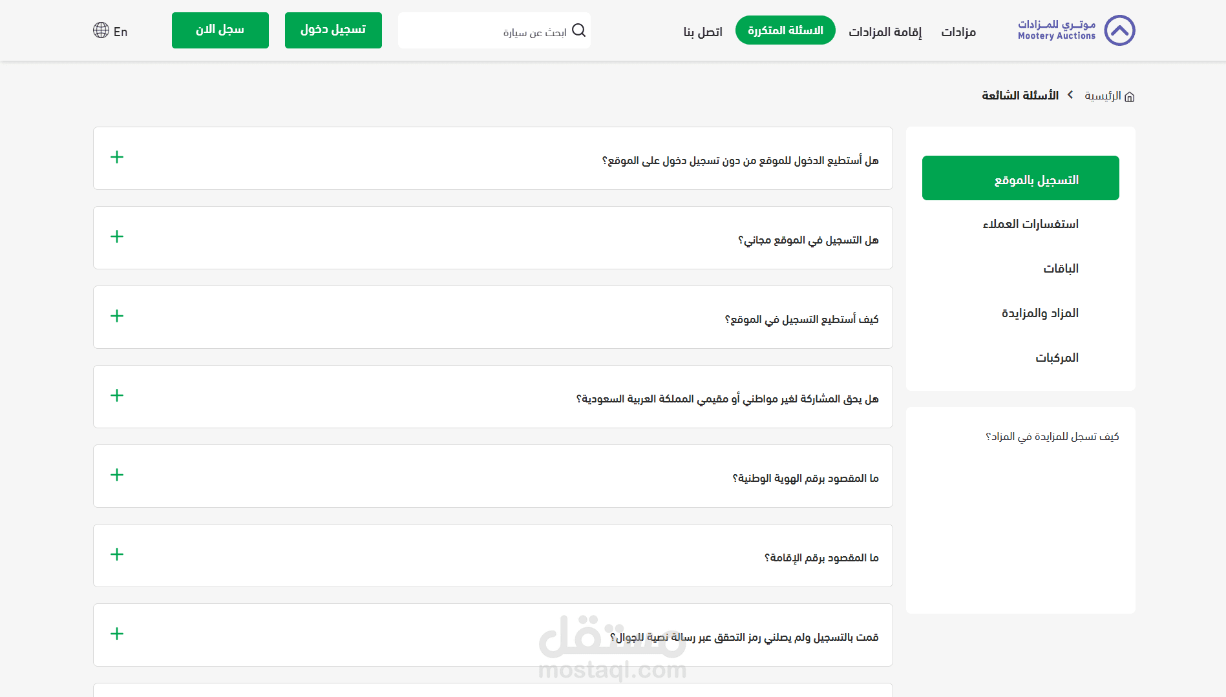
Task: Click the الأسئلة الشائعة breadcrumb text
Action: (1020, 95)
